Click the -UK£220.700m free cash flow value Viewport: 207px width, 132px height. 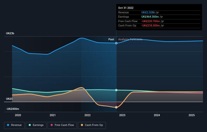pyautogui.click(x=151, y=21)
